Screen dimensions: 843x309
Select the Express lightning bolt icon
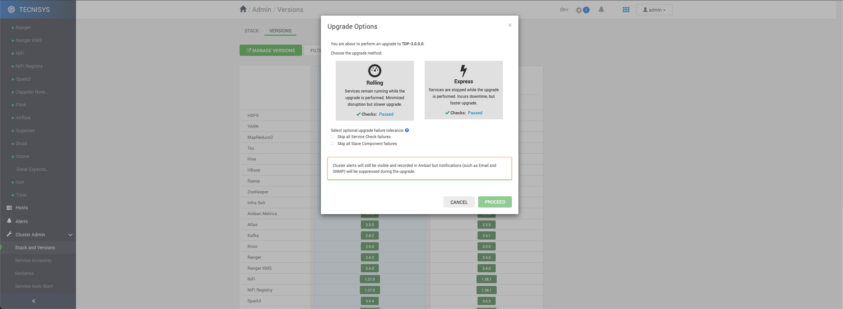463,70
